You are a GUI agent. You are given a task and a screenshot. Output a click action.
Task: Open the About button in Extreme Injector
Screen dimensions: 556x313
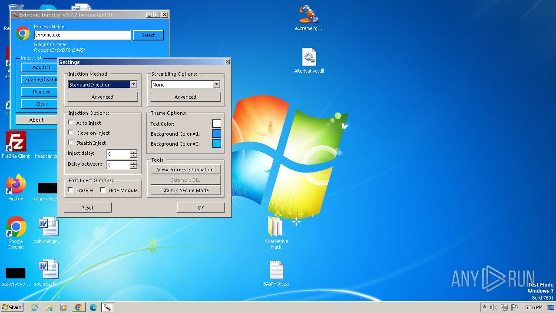36,120
